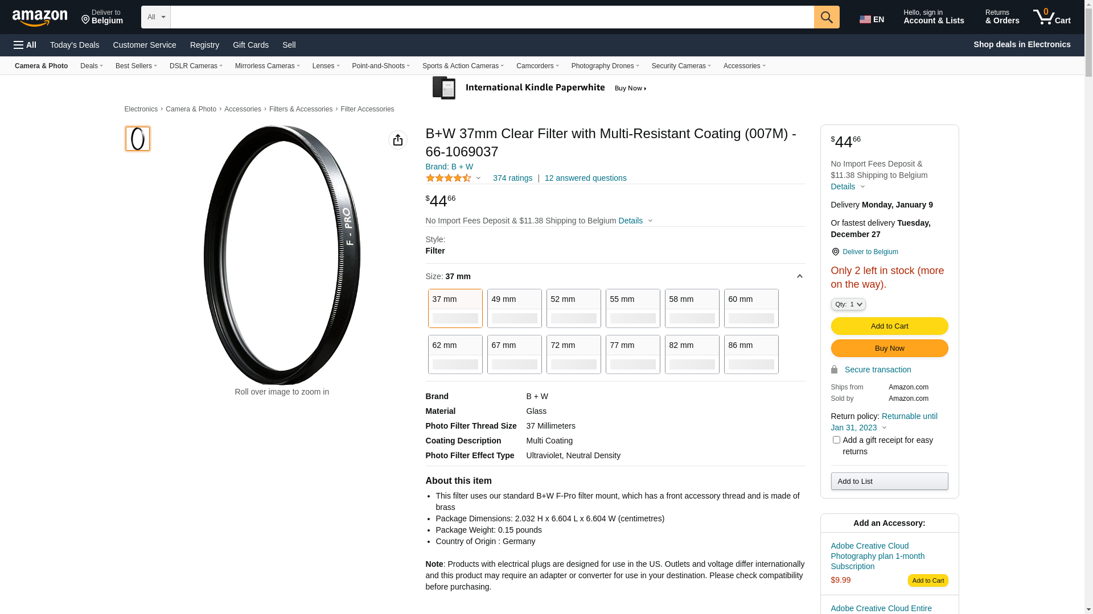The image size is (1093, 614).
Task: Enable the gift receipt checkbox
Action: click(836, 440)
